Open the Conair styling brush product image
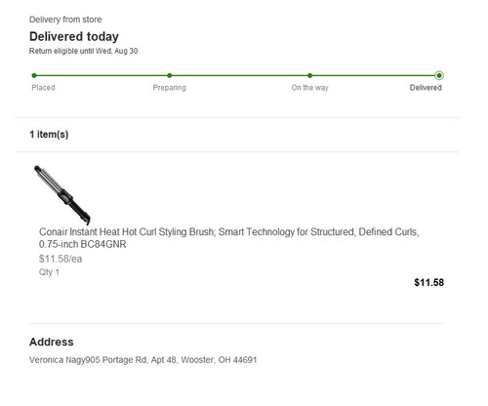The width and height of the screenshot is (488, 406). (x=61, y=194)
